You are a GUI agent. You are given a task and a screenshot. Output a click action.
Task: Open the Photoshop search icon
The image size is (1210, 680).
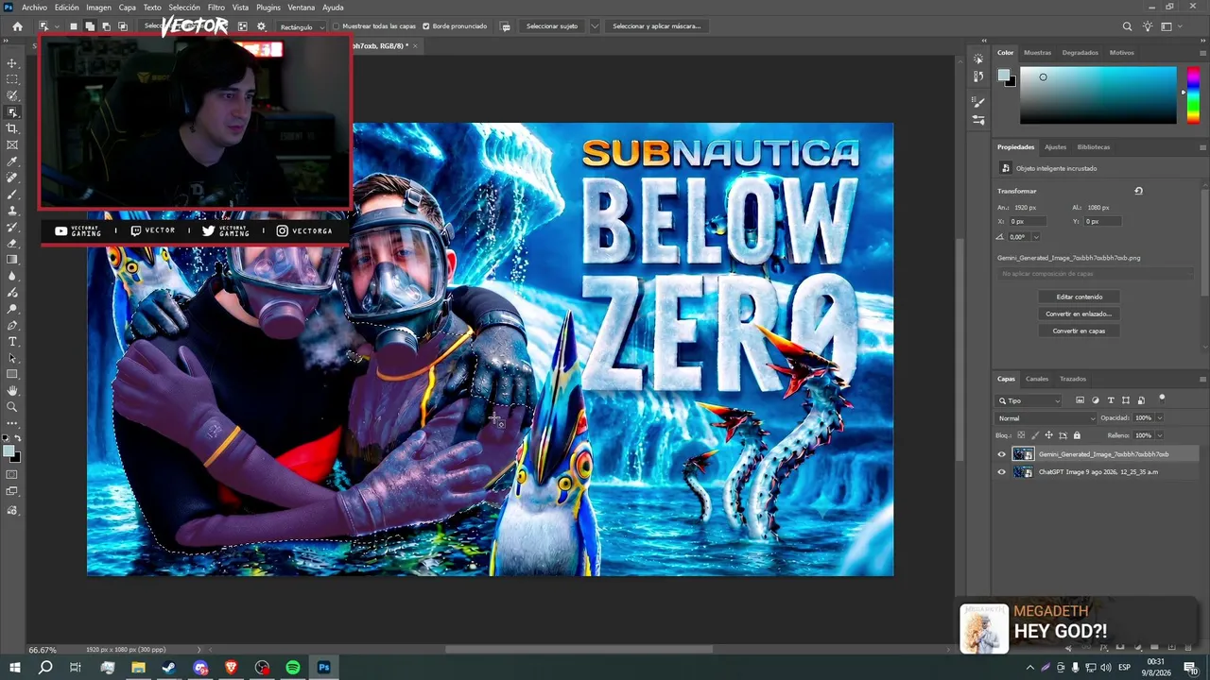[1127, 26]
